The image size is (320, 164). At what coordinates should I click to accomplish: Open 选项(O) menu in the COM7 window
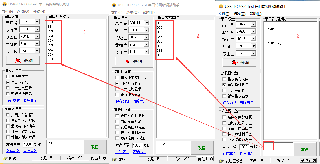(x=239, y=14)
